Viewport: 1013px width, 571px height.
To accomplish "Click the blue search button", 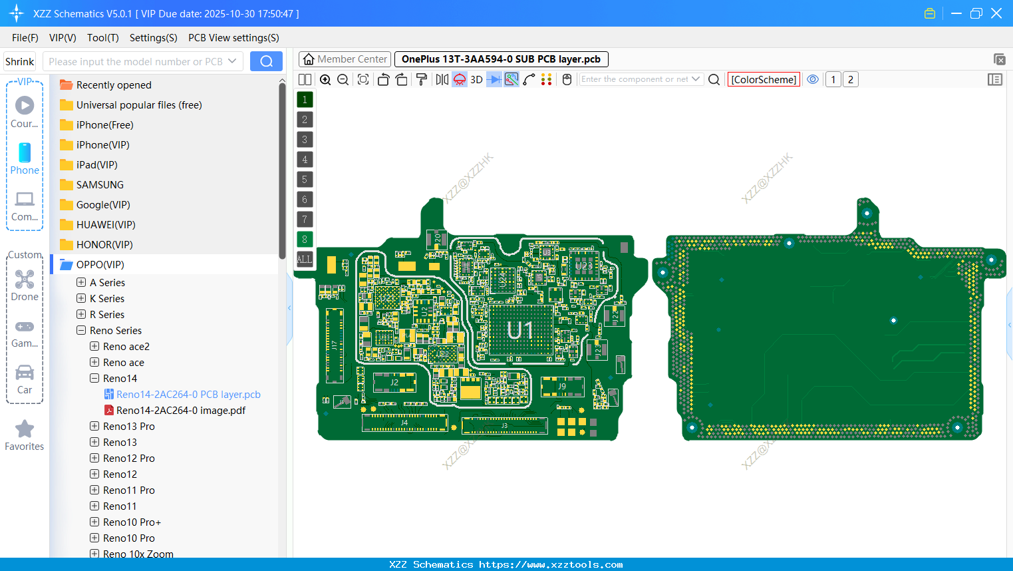I will [266, 61].
